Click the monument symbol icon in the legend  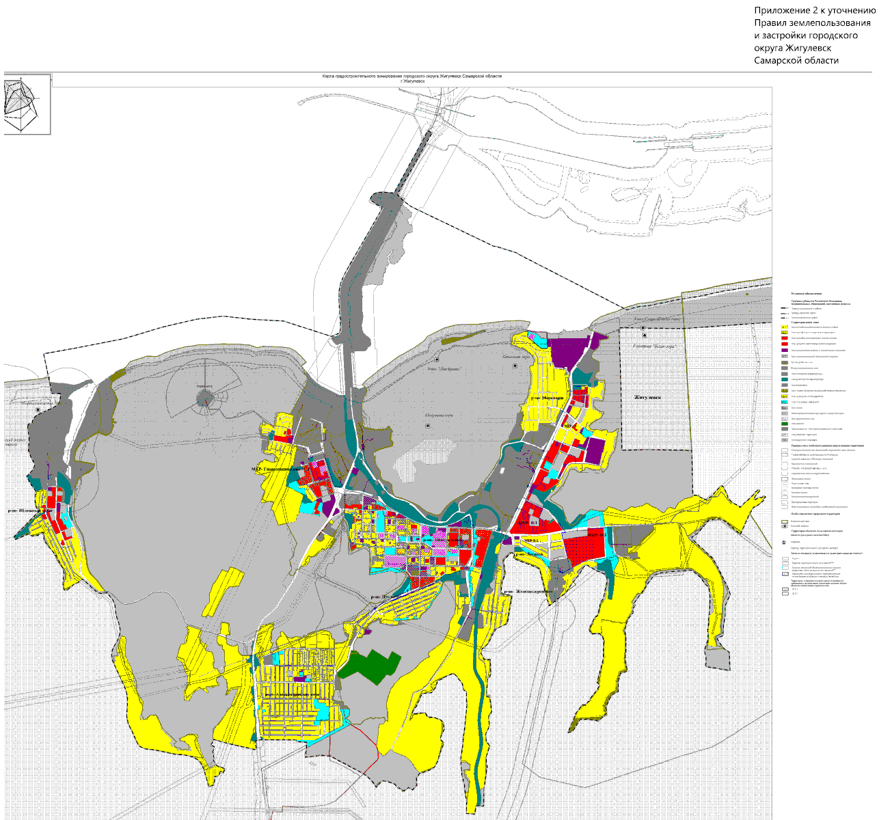[785, 542]
